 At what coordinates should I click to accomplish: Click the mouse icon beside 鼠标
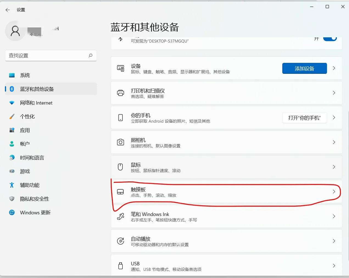[x=120, y=167]
